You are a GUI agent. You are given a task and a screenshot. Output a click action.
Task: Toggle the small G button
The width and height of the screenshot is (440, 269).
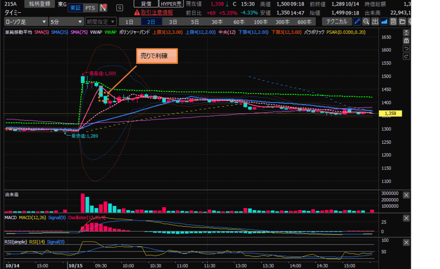point(119,8)
